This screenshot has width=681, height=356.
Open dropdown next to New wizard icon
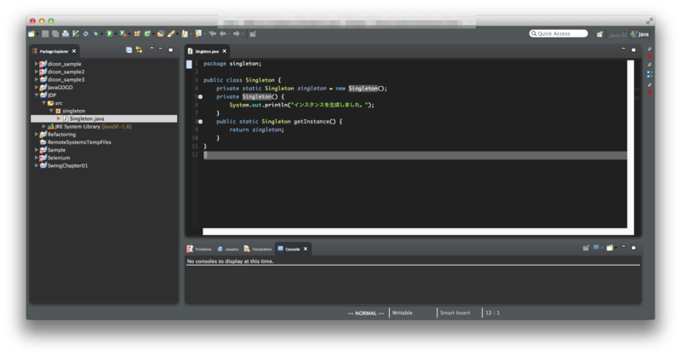(37, 33)
